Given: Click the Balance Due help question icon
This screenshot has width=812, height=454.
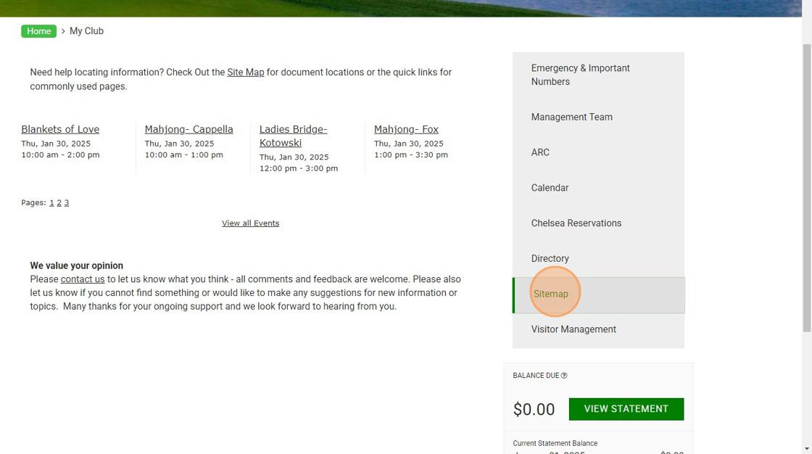Looking at the screenshot, I should coord(564,376).
